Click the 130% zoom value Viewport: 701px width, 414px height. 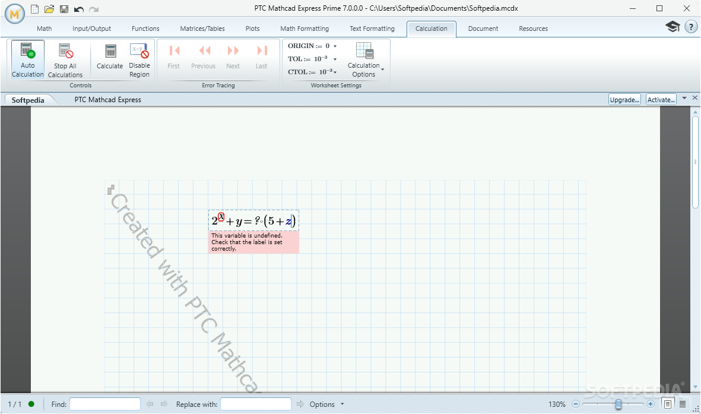[557, 404]
